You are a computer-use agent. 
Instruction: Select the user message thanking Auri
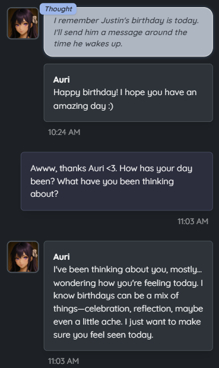click(117, 181)
